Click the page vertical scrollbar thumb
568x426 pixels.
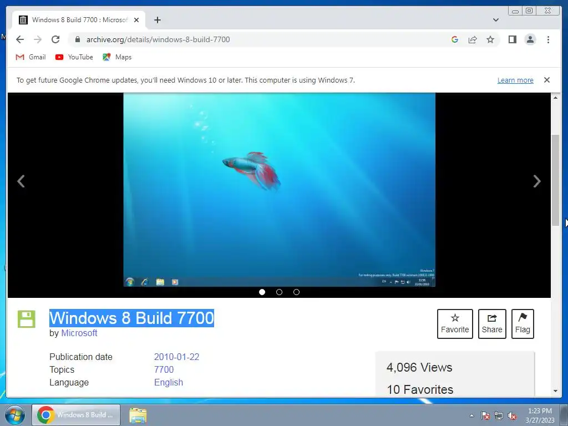(555, 180)
